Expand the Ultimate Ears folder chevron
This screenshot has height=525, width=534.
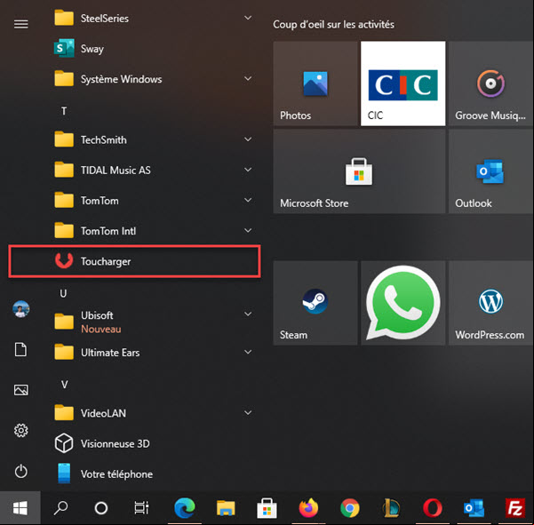pyautogui.click(x=248, y=352)
